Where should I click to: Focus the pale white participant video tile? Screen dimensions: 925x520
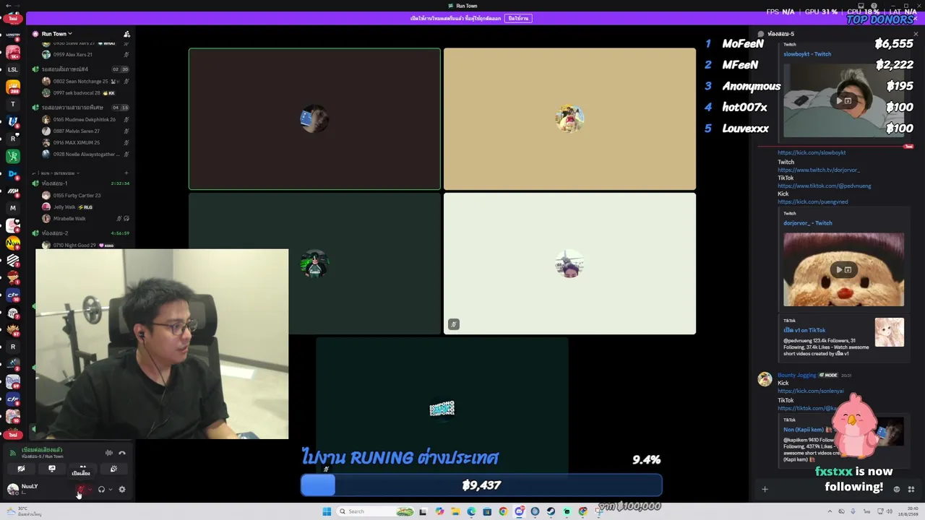(569, 264)
